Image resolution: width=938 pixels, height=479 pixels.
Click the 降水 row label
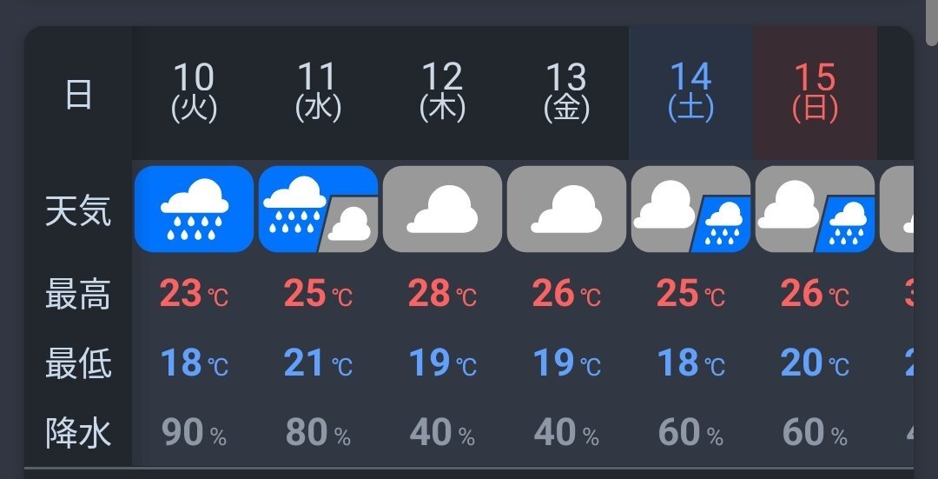[x=78, y=433]
